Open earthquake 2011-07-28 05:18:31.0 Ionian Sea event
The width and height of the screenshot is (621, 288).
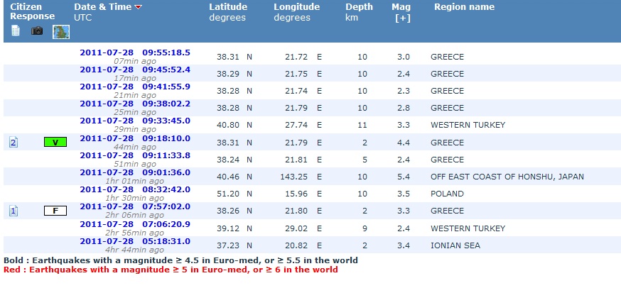(x=134, y=240)
